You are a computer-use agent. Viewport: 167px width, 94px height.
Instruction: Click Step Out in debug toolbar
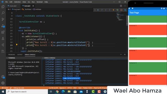[x=110, y=10]
